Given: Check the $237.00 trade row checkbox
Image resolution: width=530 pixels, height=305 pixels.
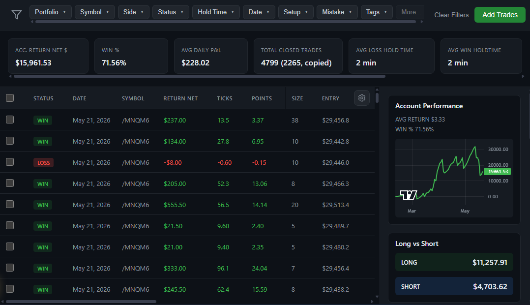Looking at the screenshot, I should 10,120.
